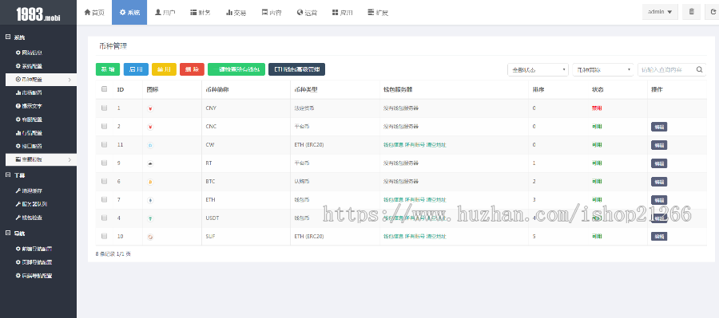Check the checkbox for the USDT row

(x=104, y=218)
